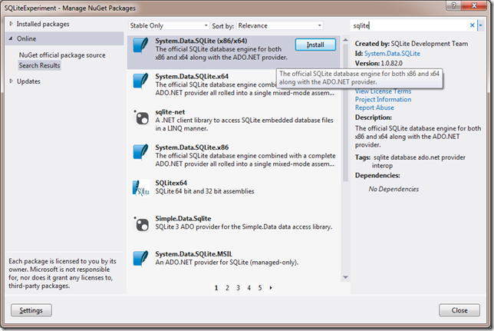Click the package list scroll down arrow
This screenshot has width=494, height=331.
345,277
